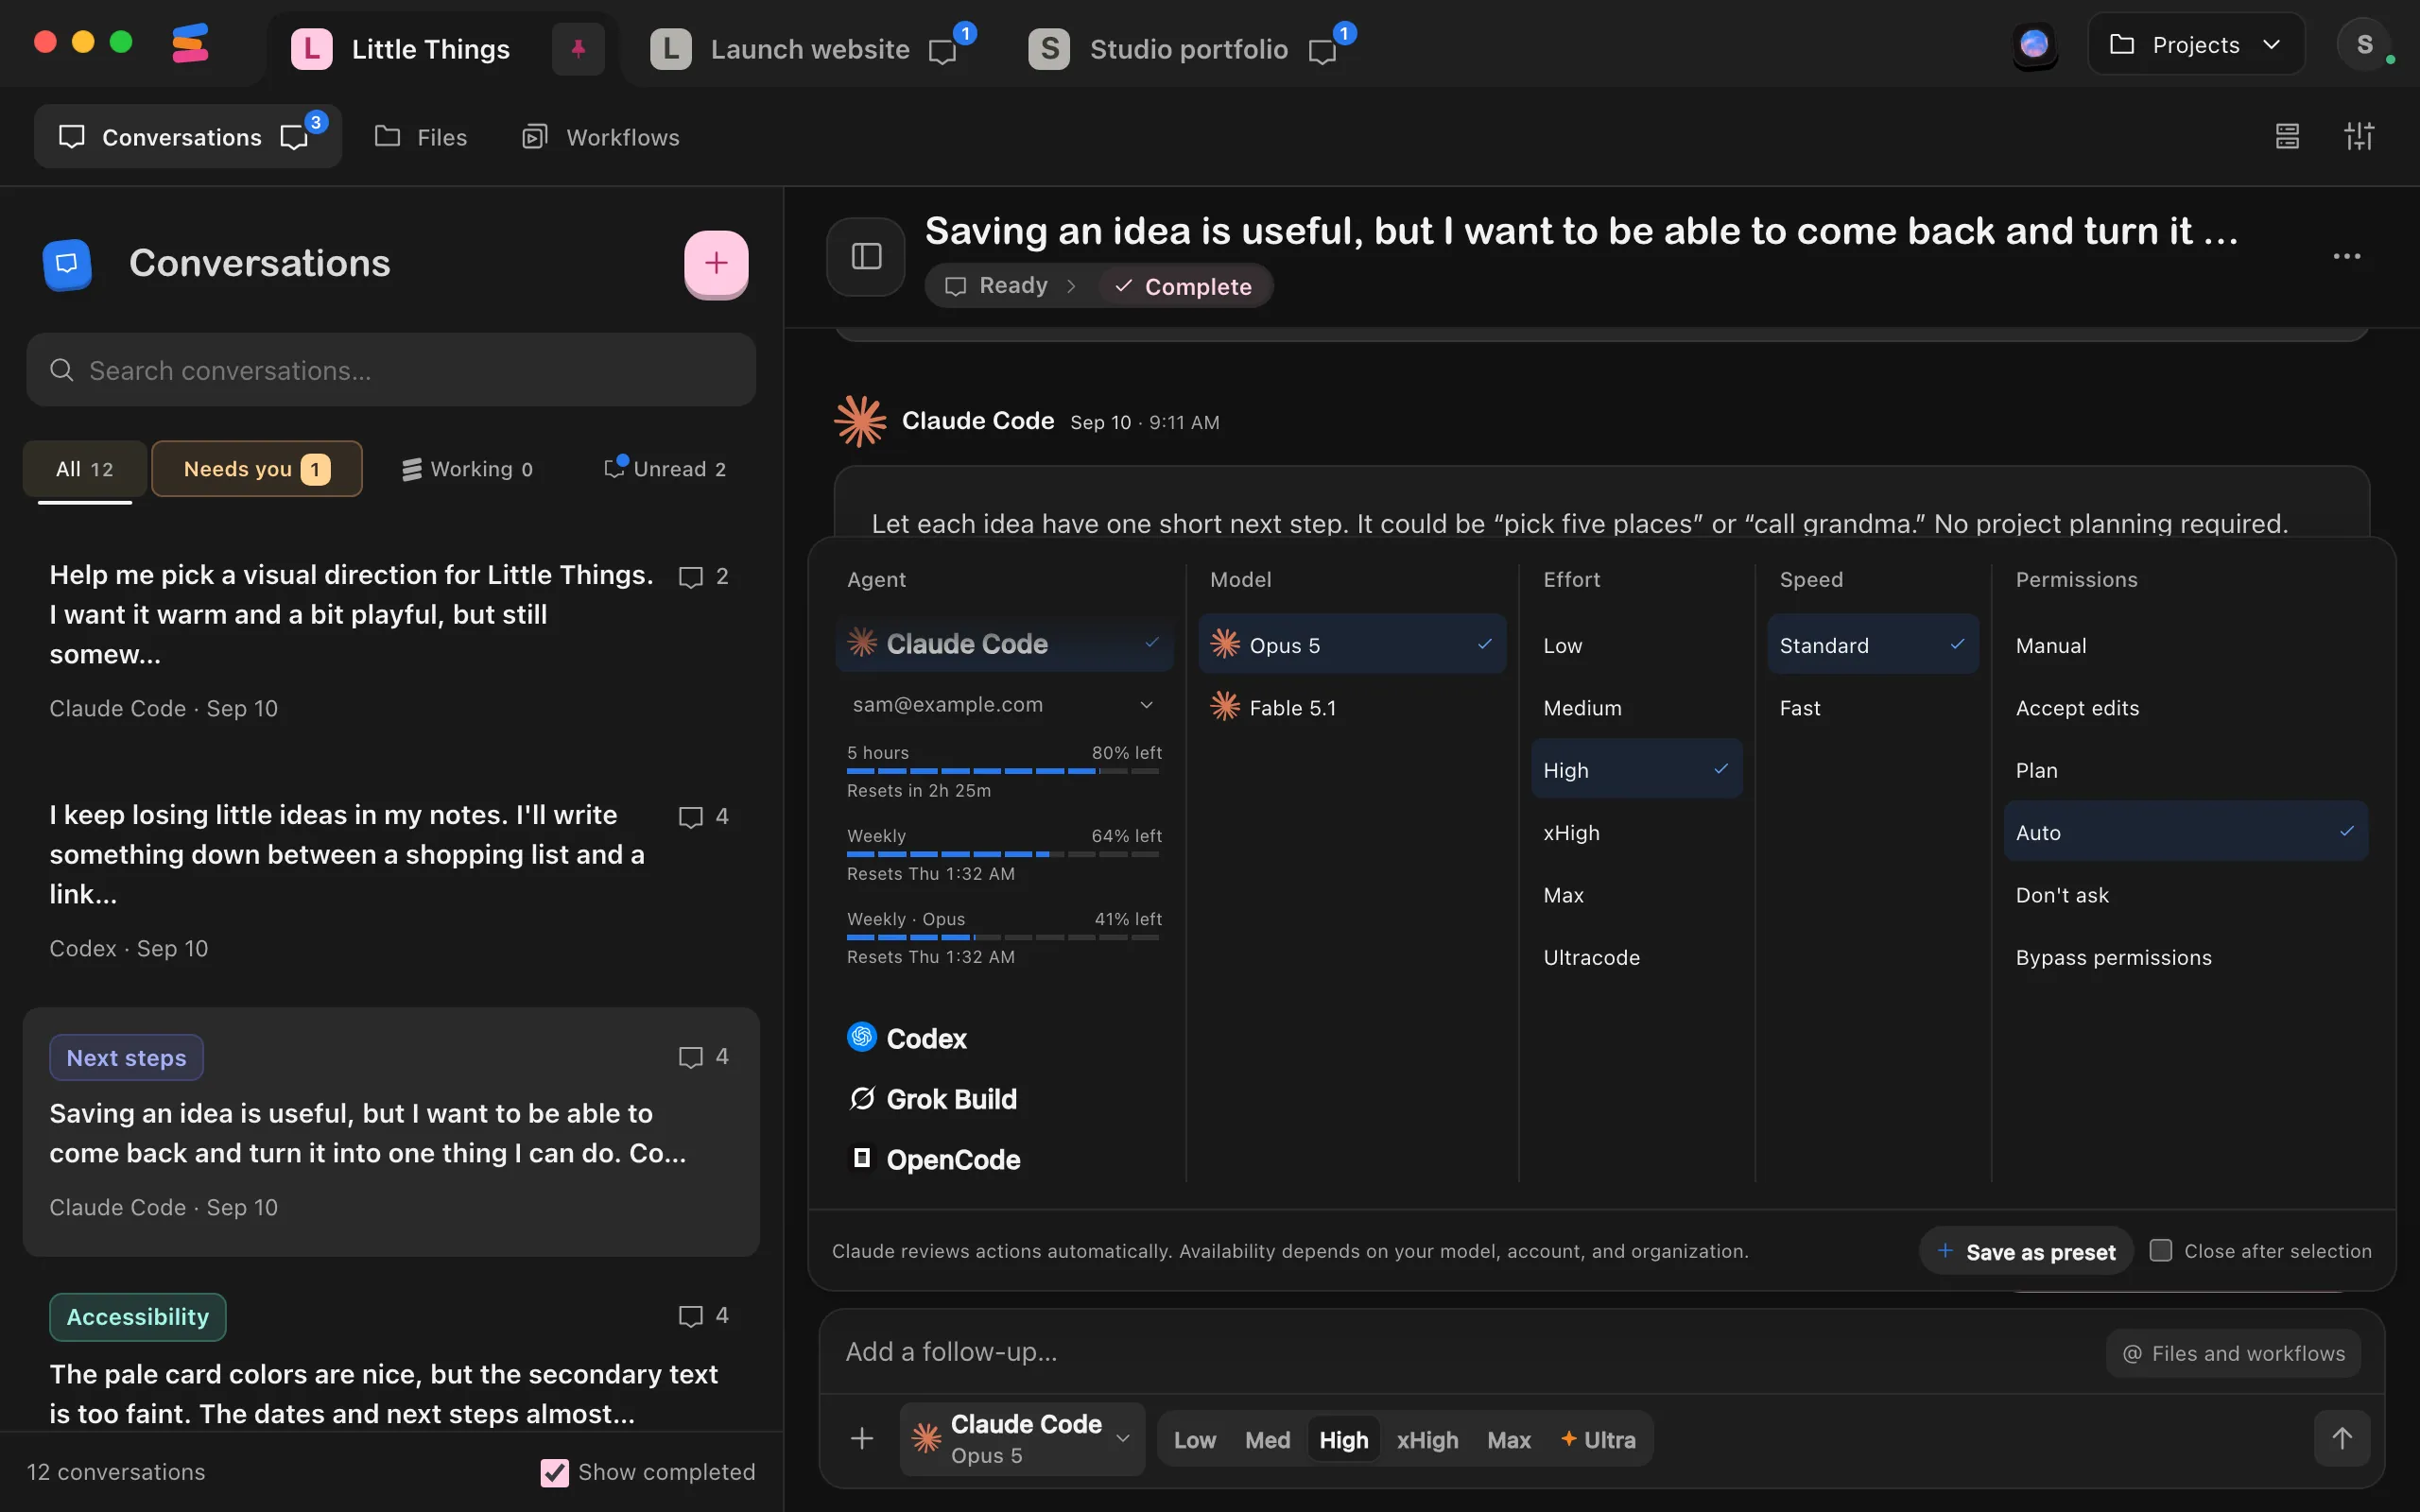The width and height of the screenshot is (2420, 1512).
Task: Select the Codex agent
Action: [x=1004, y=1038]
